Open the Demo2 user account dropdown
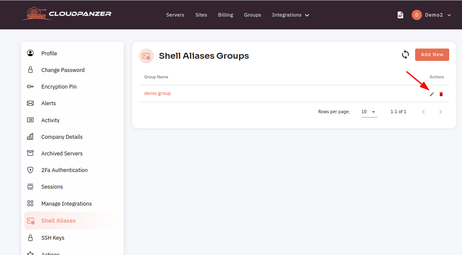Image resolution: width=462 pixels, height=255 pixels. tap(431, 15)
